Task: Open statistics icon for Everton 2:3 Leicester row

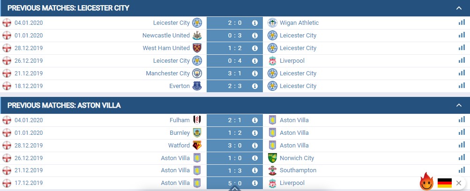Action: pyautogui.click(x=462, y=86)
